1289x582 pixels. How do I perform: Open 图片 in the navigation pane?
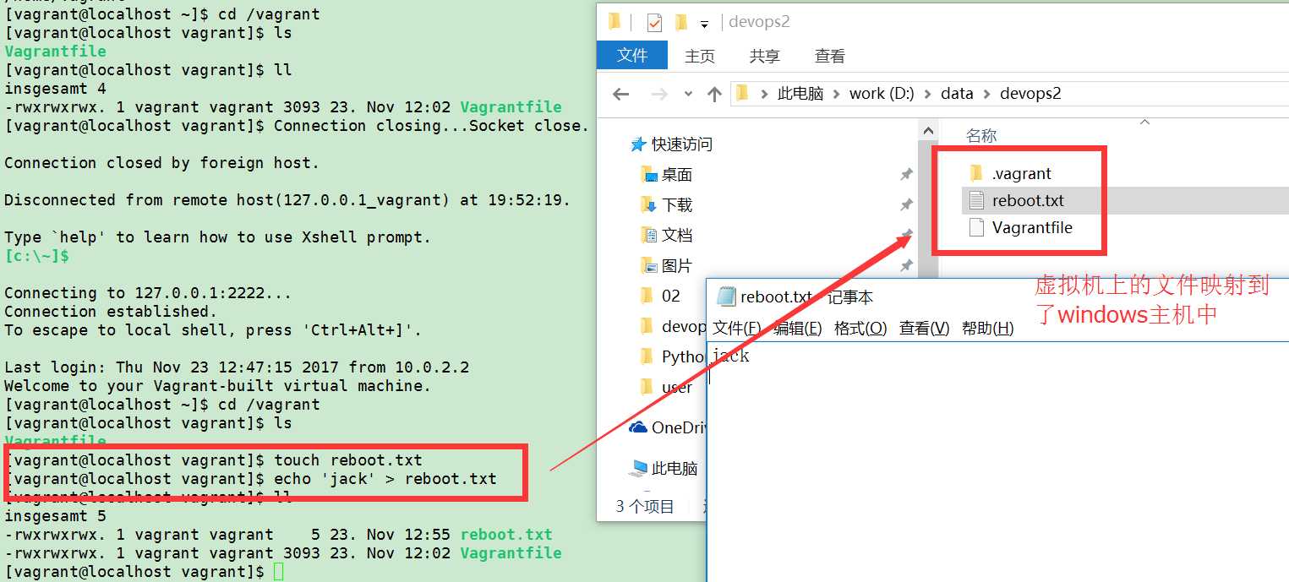coord(677,266)
